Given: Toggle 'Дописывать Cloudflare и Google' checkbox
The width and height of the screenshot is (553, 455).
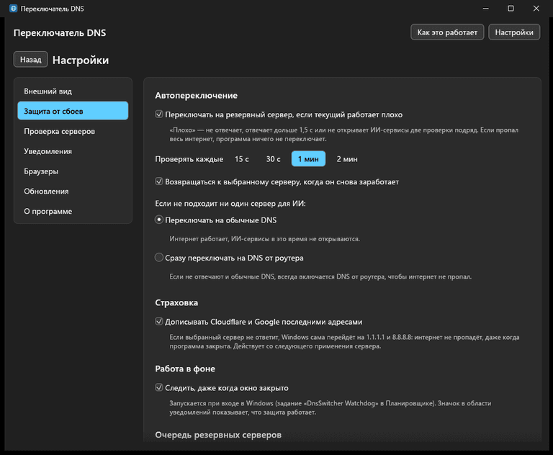Looking at the screenshot, I should tap(159, 321).
